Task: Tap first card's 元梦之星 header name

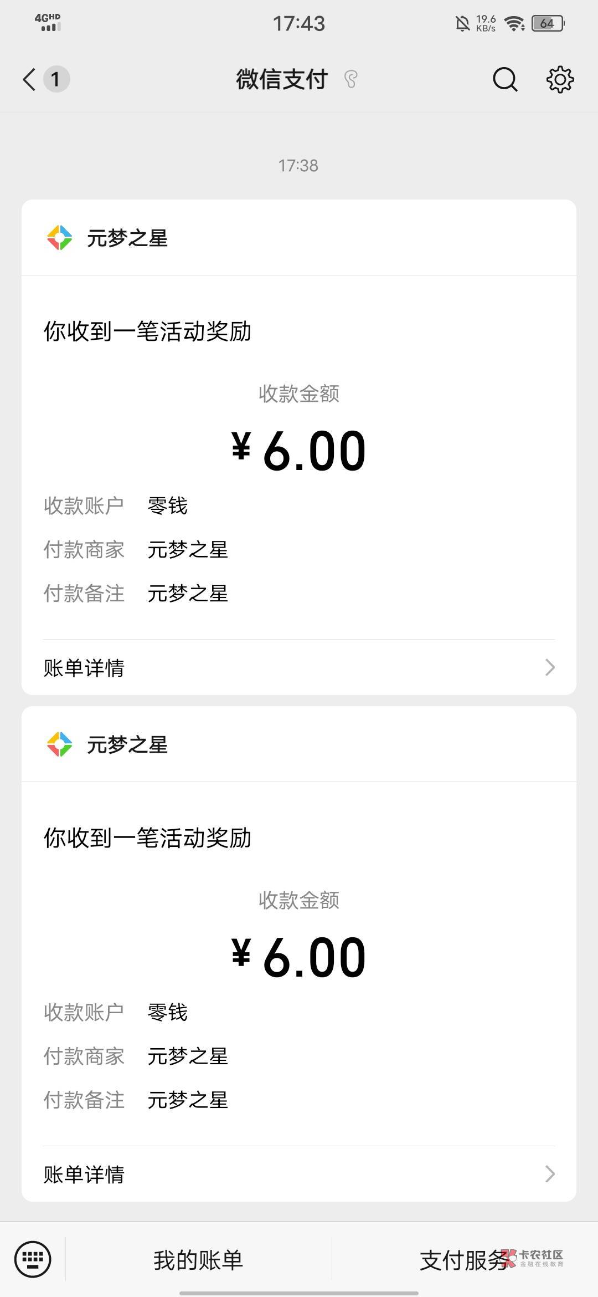Action: point(127,238)
